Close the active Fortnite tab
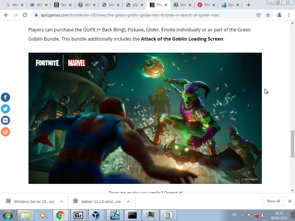Viewport: 295px width, 221px height. point(166,5)
